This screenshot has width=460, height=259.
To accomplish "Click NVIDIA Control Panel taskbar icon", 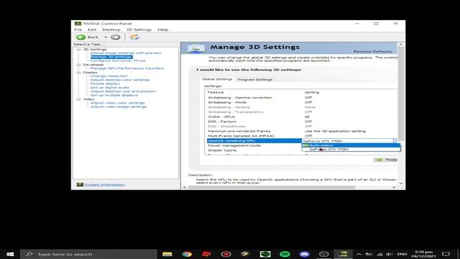I will point(343,254).
